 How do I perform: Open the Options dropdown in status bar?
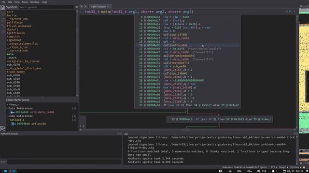295,167
